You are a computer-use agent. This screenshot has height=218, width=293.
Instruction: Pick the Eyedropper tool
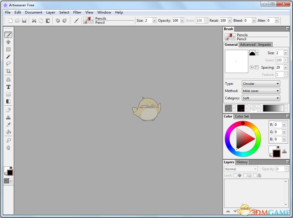click(8, 124)
